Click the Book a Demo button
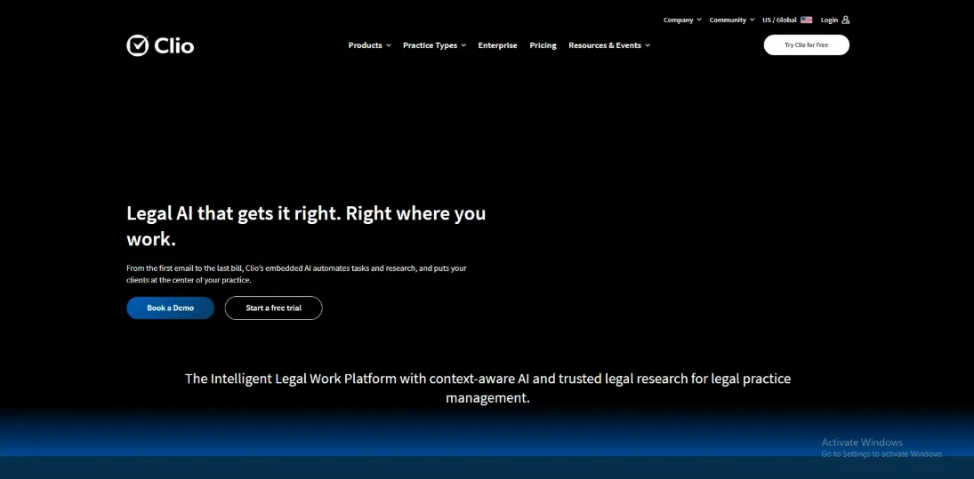The width and height of the screenshot is (974, 479). click(x=170, y=307)
